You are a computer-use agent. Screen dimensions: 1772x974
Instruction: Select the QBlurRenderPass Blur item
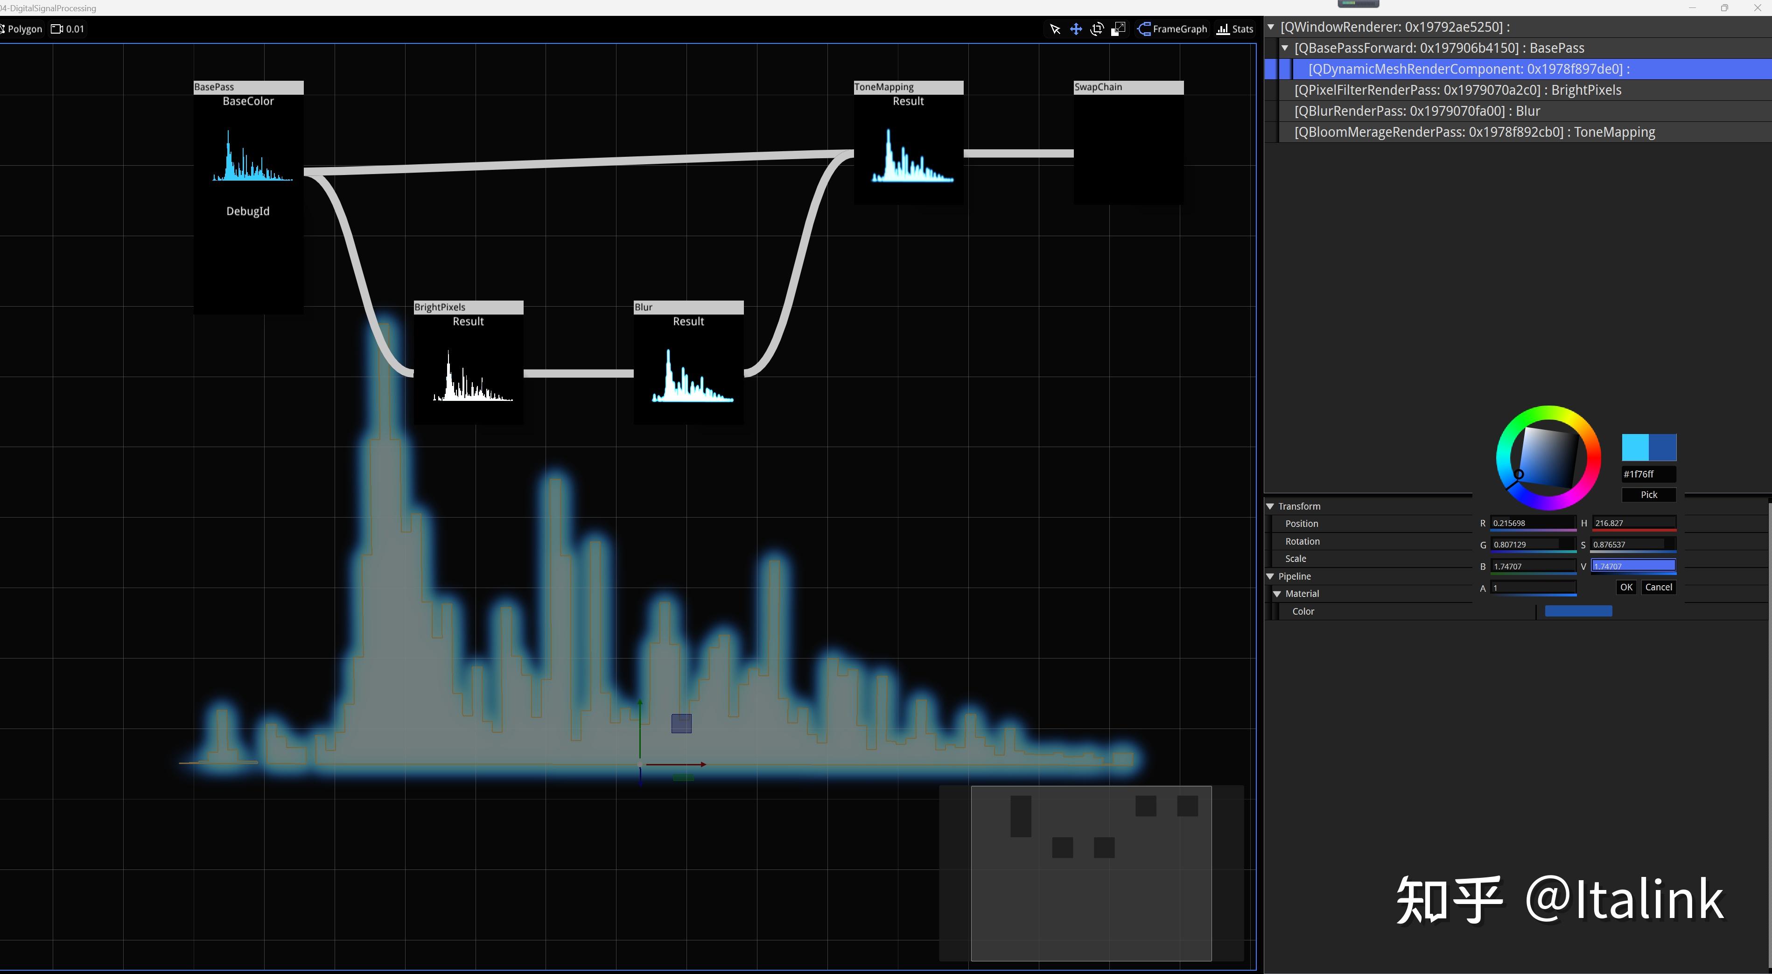click(1416, 111)
